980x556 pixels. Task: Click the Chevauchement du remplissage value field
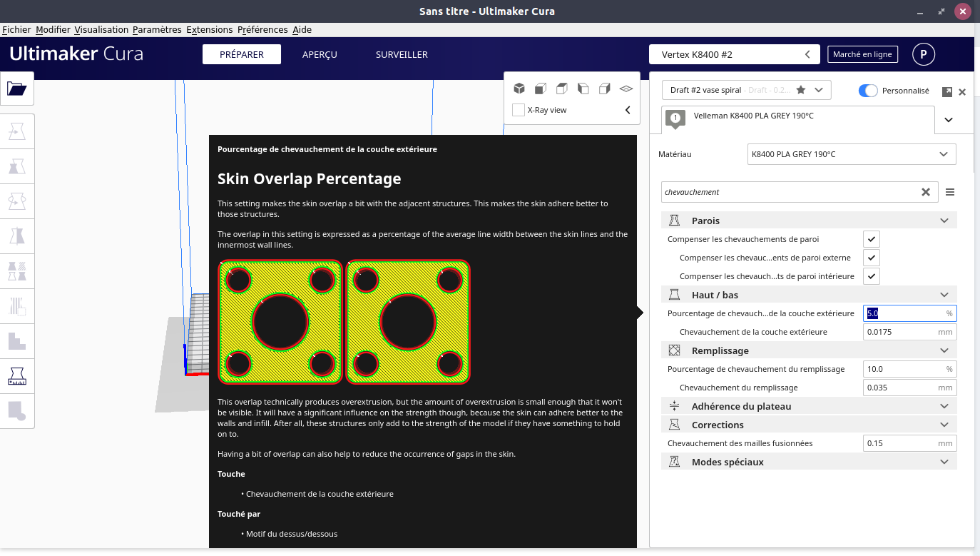pos(909,388)
